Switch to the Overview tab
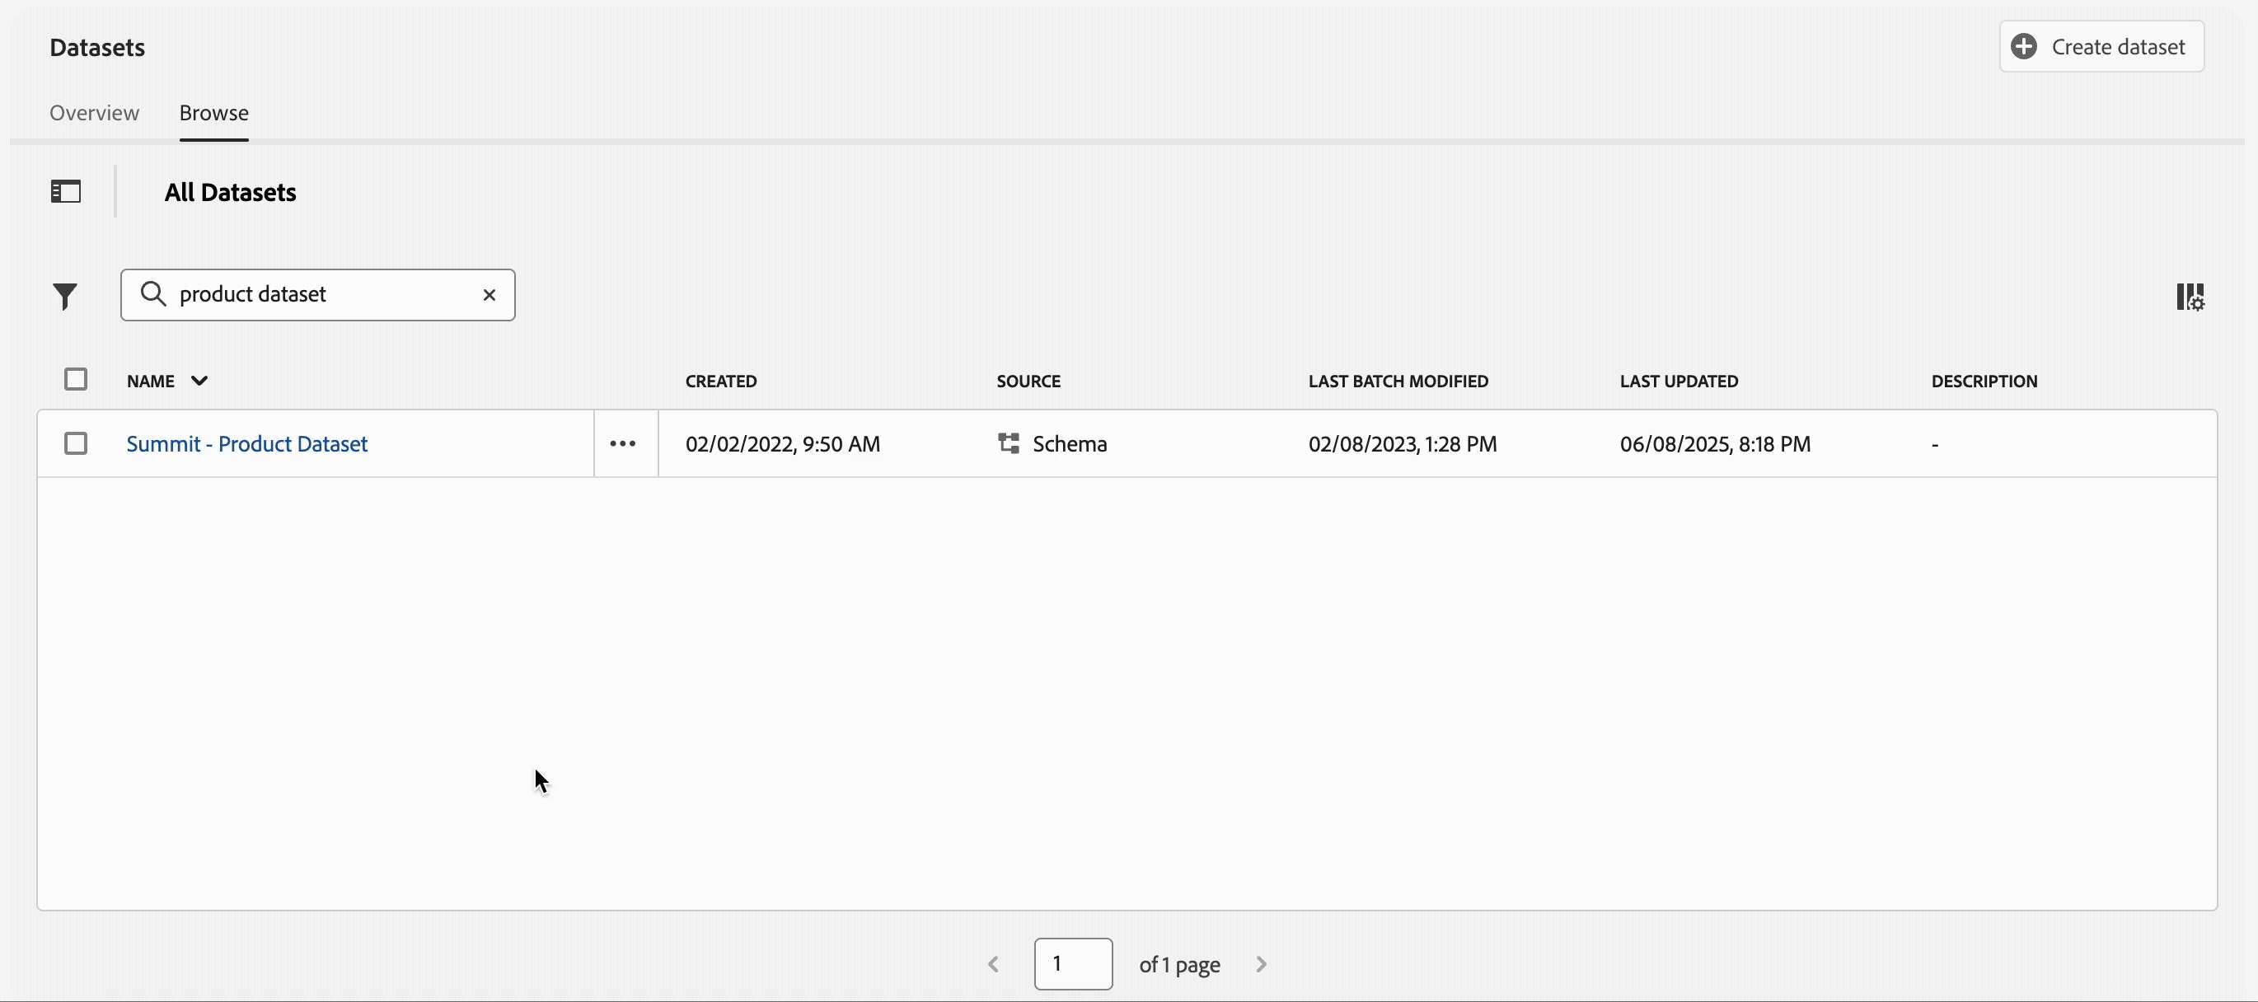This screenshot has width=2258, height=1002. pyautogui.click(x=94, y=113)
